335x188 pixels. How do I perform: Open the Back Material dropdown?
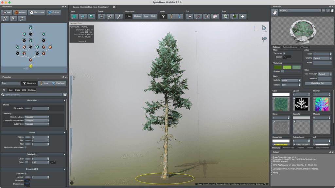(291, 80)
